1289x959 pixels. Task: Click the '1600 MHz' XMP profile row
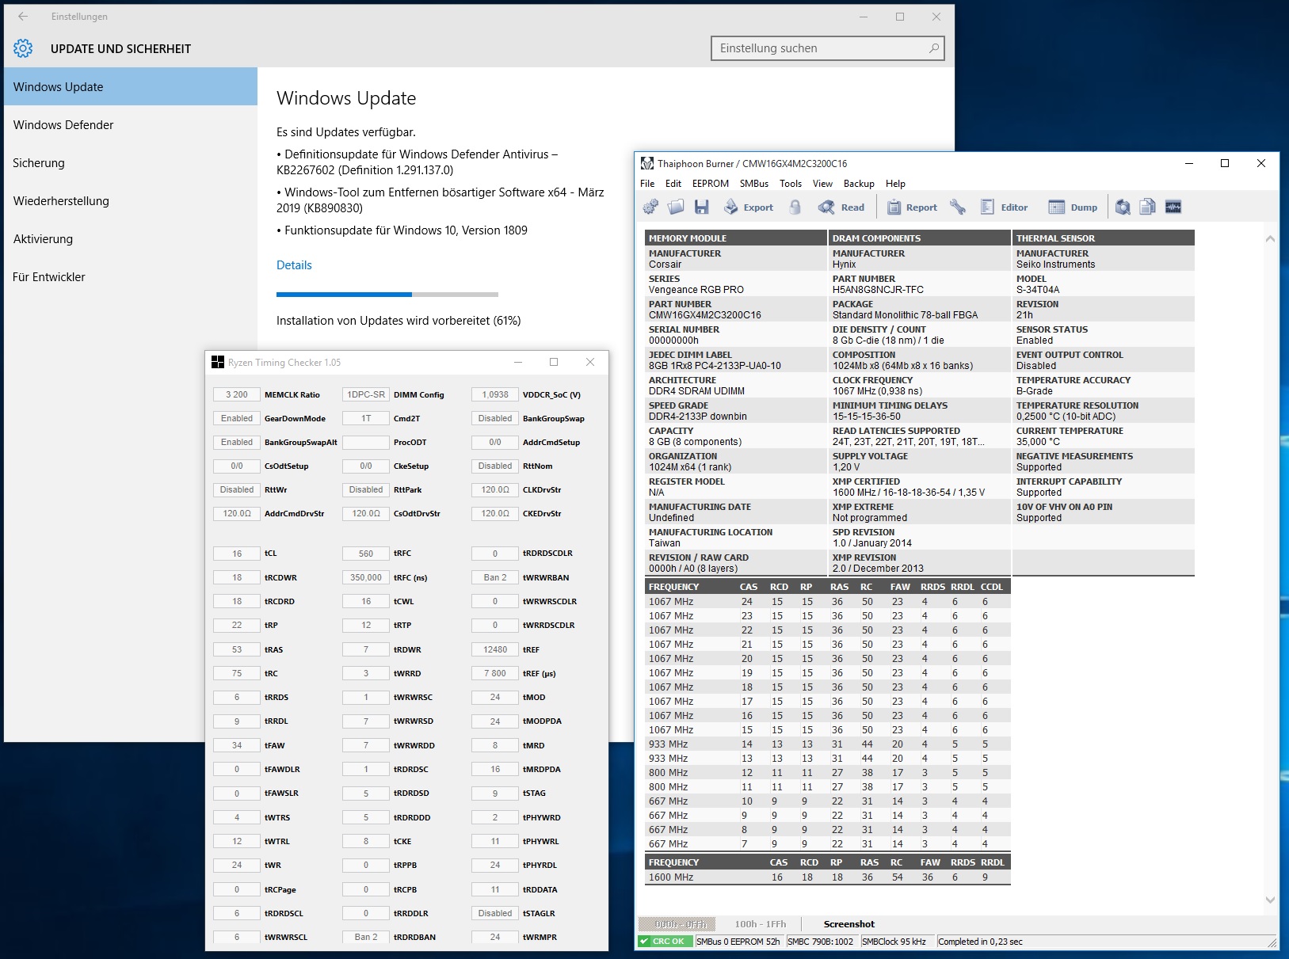828,877
